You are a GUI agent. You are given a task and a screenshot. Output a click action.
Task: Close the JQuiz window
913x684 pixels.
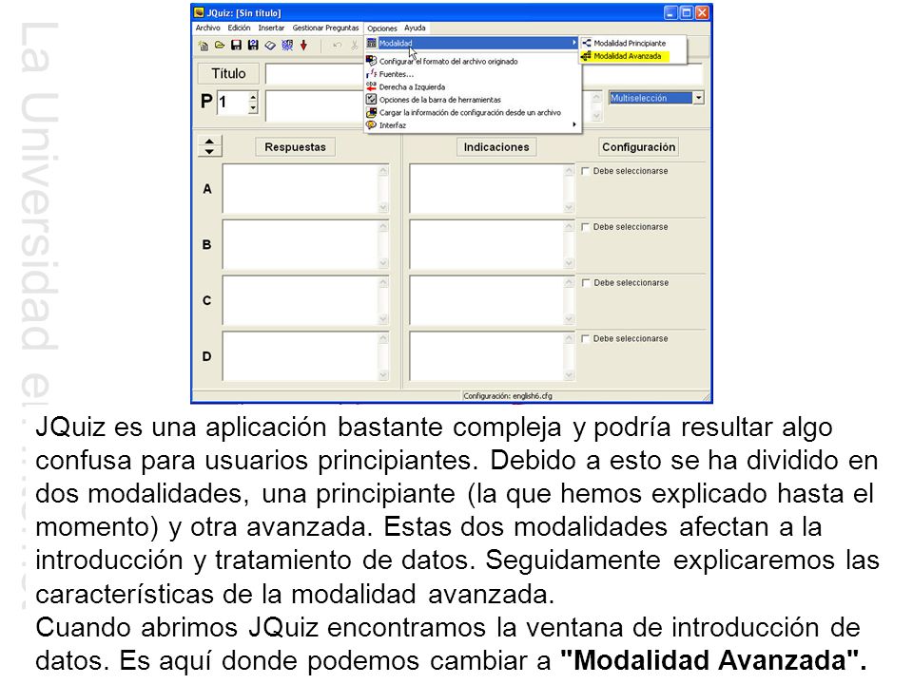(702, 12)
